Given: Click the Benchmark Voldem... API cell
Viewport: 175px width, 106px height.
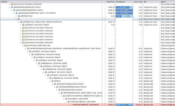Looking at the screenshot, I should (x=152, y=19).
